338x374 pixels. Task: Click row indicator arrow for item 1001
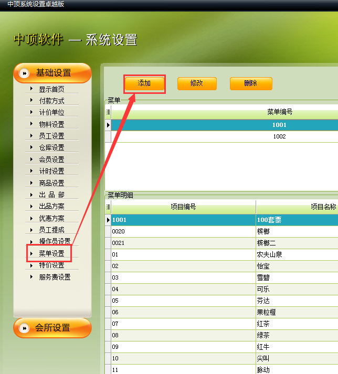pos(108,220)
